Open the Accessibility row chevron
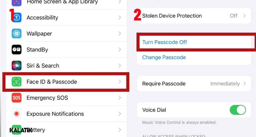The image size is (256, 137). click(x=120, y=18)
